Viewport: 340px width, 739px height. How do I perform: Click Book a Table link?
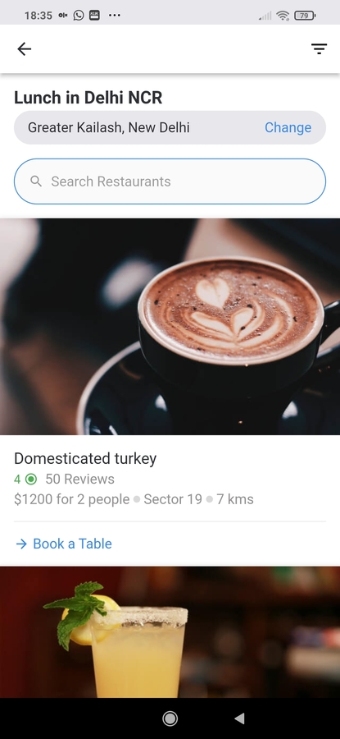[x=72, y=544]
